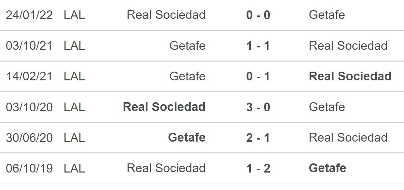The image size is (404, 190).
Task: Open the 03/10/21 match date
Action: coord(29,46)
